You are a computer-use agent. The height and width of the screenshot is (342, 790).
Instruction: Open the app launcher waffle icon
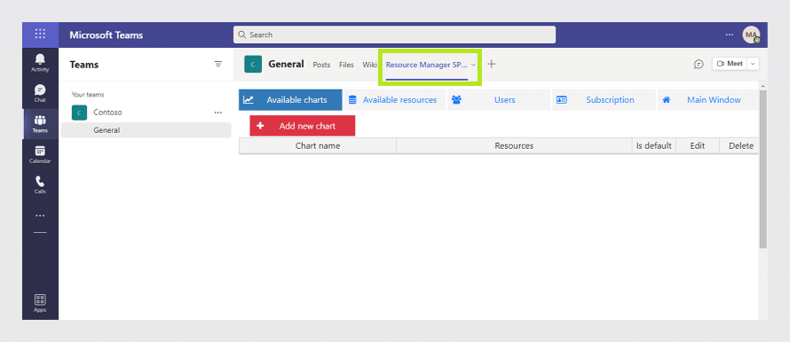pyautogui.click(x=40, y=35)
